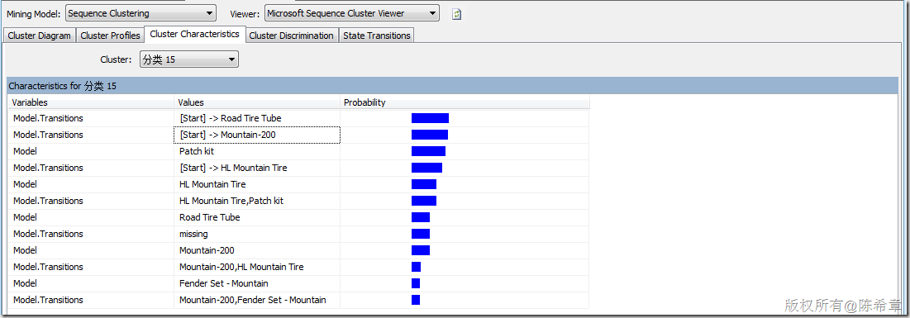Click Model.Transitions in the Road Tire Tube row

point(48,118)
